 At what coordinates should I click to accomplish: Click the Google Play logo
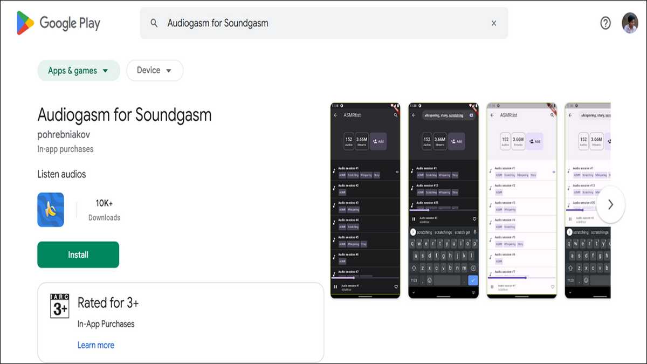pos(58,23)
